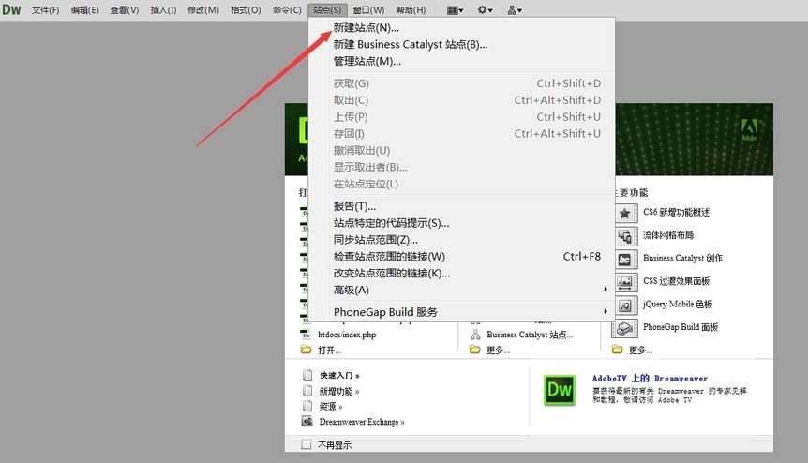Open 更多... in the create-new column
808x463 pixels.
pyautogui.click(x=498, y=351)
